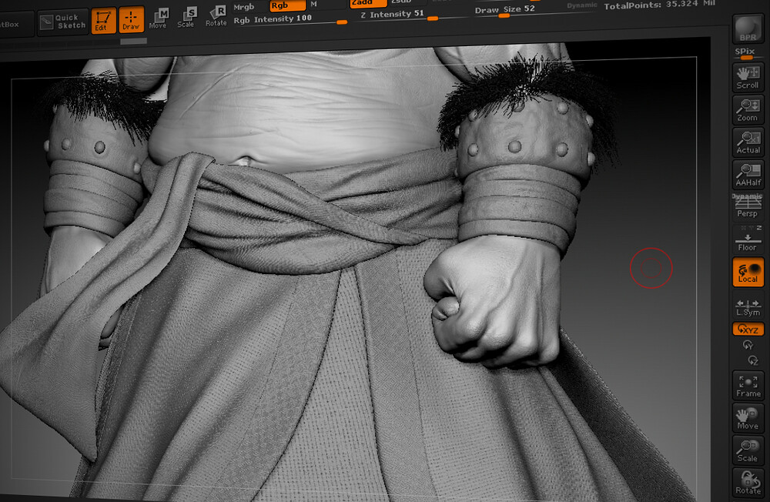Toggle Persp perspective view
This screenshot has width=770, height=502.
[x=748, y=206]
